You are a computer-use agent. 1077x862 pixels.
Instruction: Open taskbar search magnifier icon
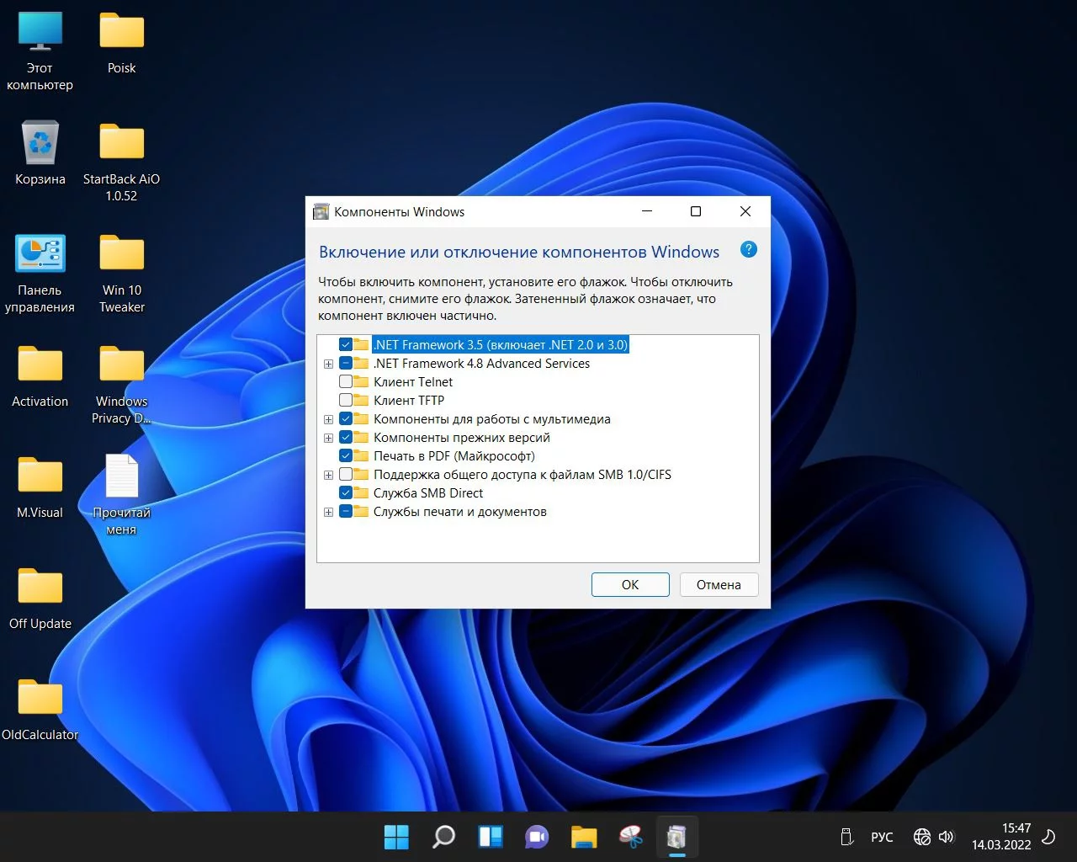443,837
